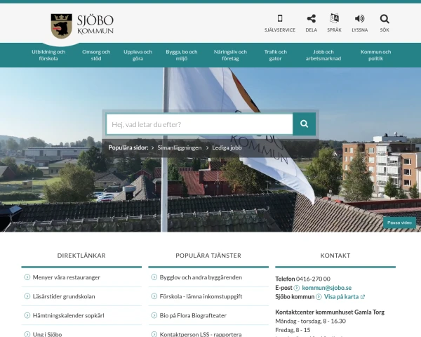
Task: Follow the Lediga jobb link
Action: point(226,148)
